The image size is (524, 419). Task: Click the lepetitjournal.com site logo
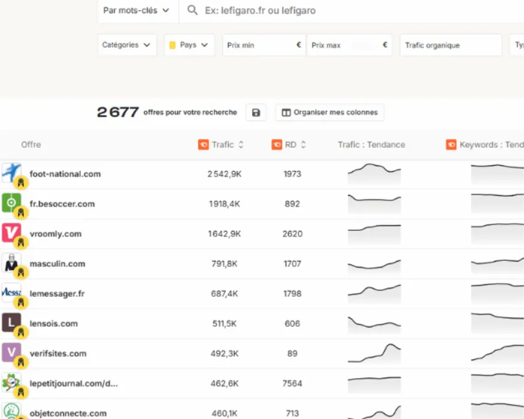[11, 382]
